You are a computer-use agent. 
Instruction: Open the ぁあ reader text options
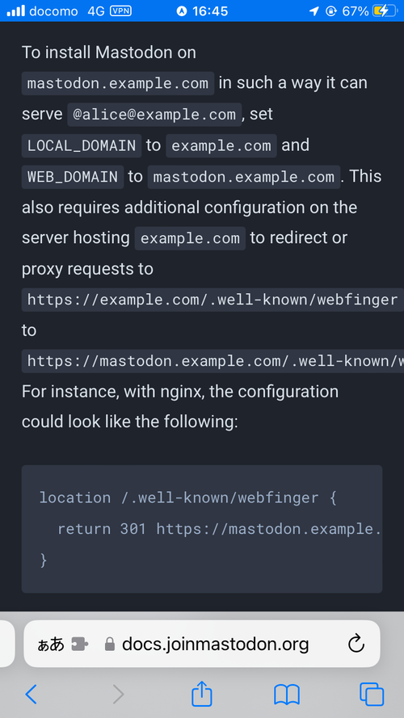tap(51, 645)
